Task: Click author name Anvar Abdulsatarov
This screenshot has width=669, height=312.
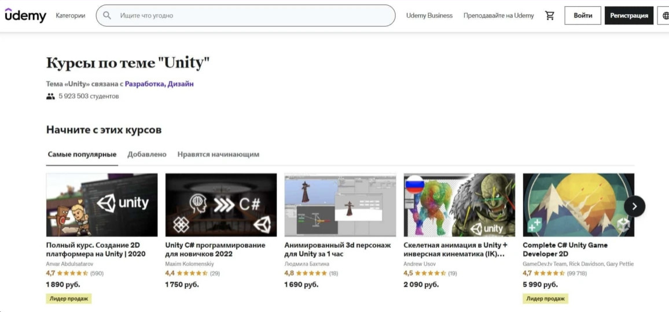Action: [69, 264]
